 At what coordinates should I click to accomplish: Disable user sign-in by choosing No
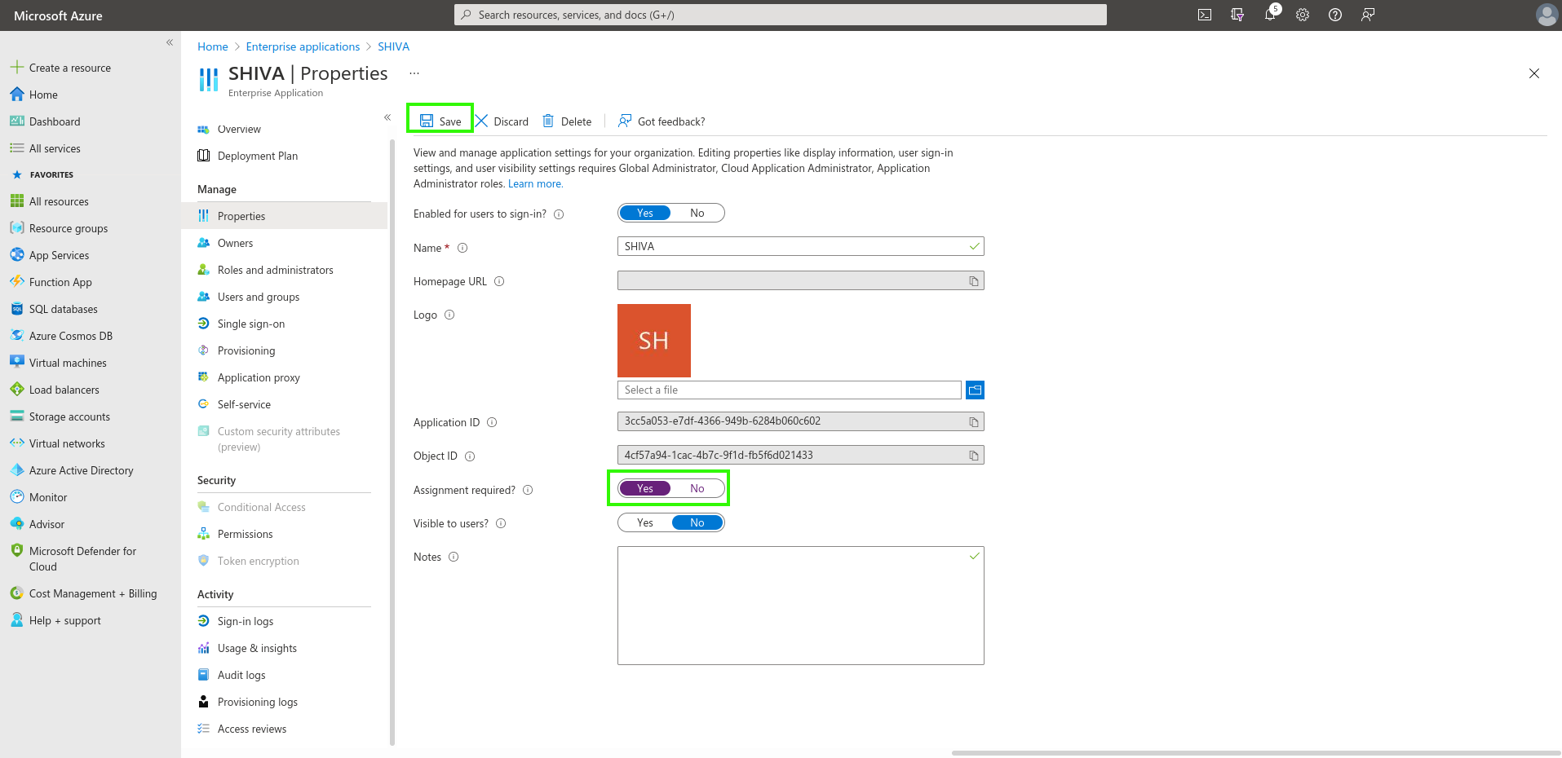[x=697, y=213]
